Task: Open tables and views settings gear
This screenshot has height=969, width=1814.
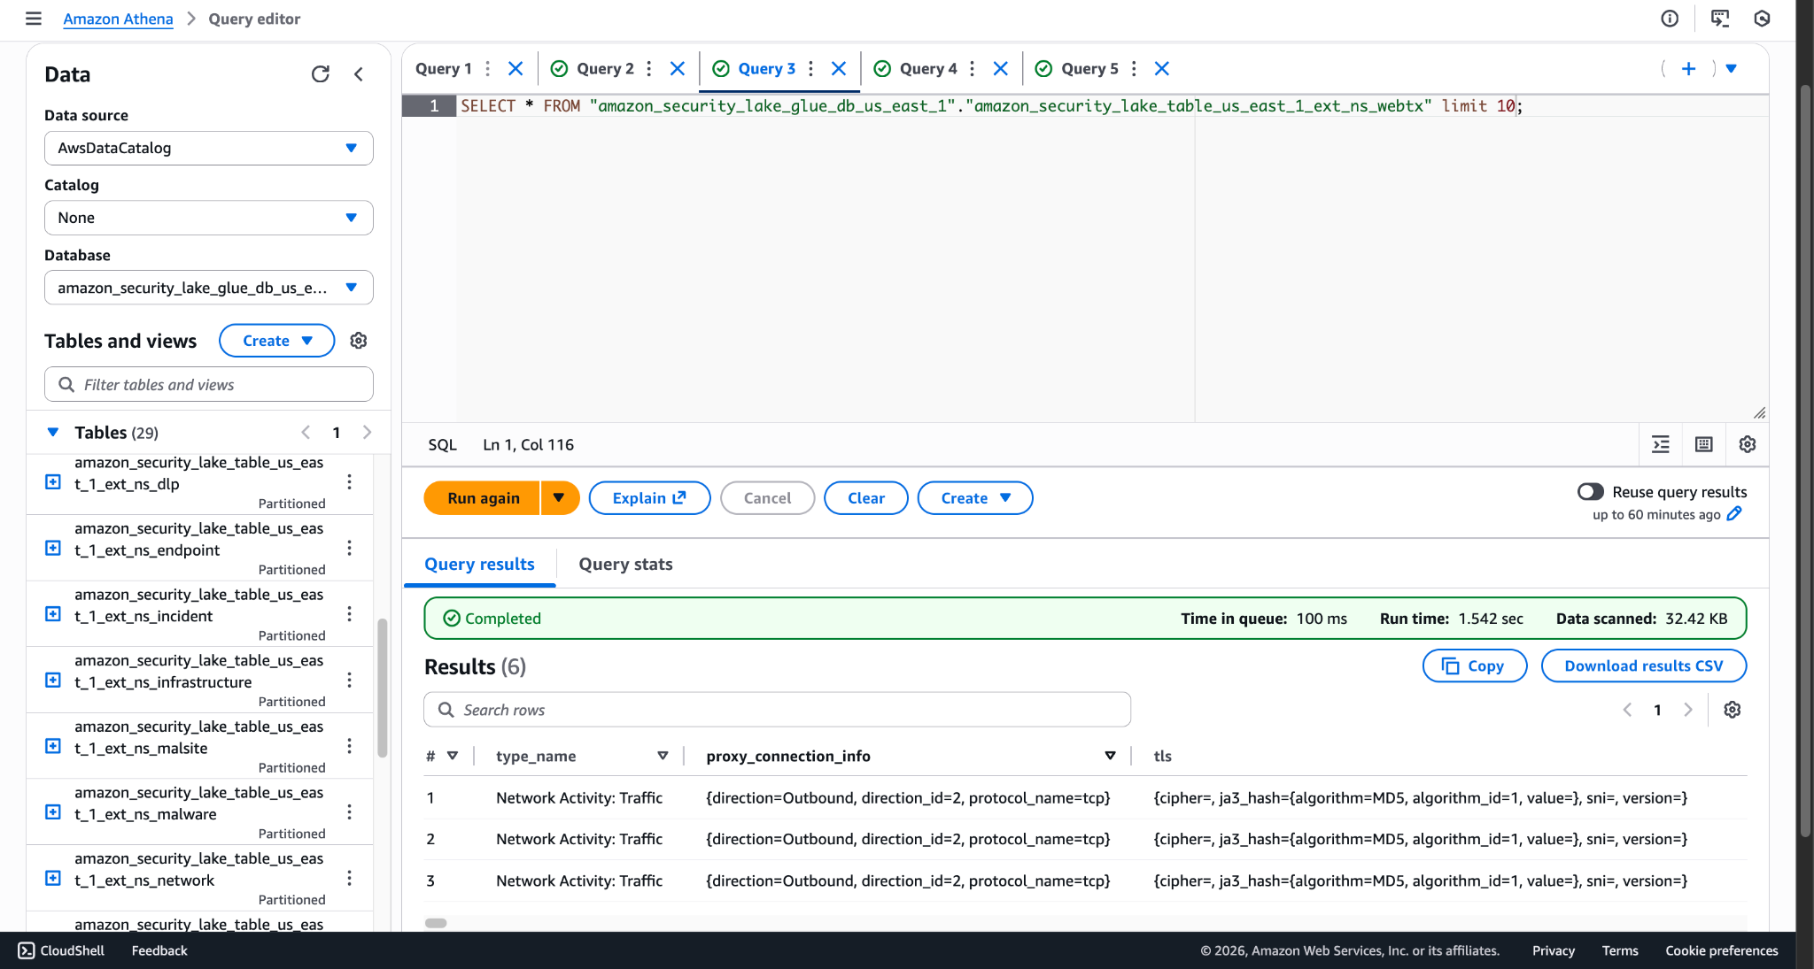Action: (x=359, y=341)
